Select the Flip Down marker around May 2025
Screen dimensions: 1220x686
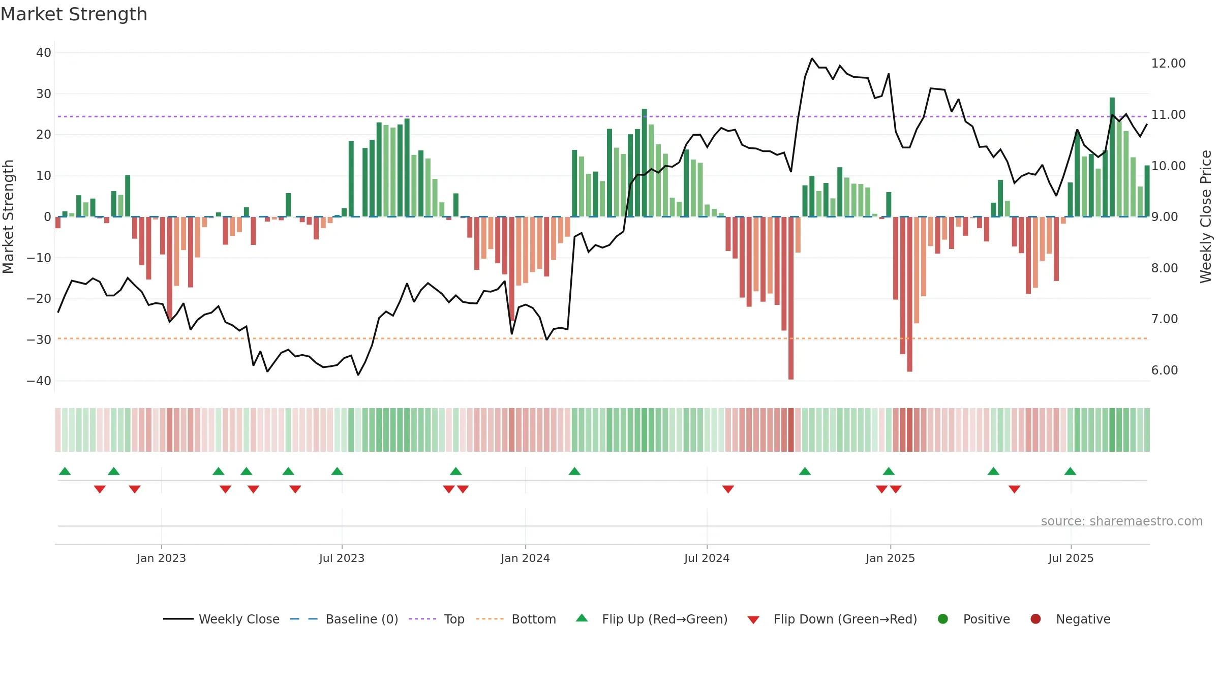(1014, 489)
